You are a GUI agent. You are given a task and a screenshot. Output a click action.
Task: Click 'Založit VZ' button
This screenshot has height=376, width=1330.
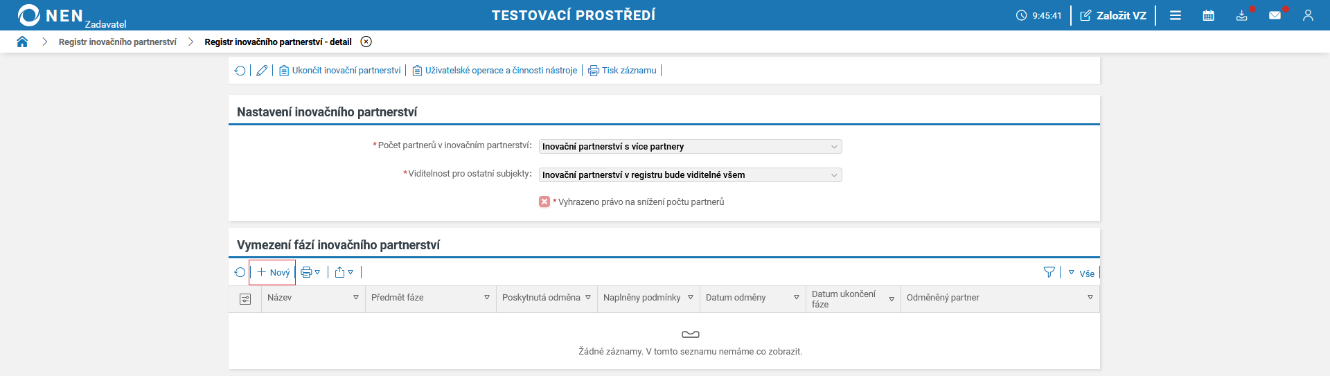point(1113,15)
